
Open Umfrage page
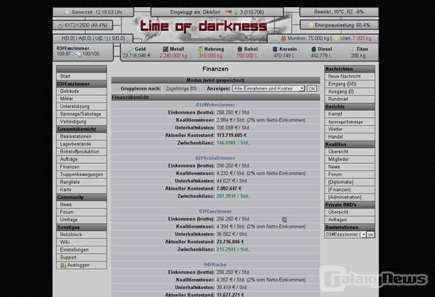point(81,219)
